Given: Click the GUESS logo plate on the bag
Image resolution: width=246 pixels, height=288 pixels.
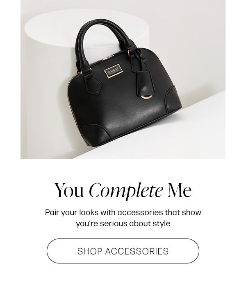Looking at the screenshot, I should tap(112, 71).
